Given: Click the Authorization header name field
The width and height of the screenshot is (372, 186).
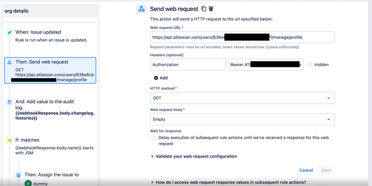Looking at the screenshot, I should [188, 65].
